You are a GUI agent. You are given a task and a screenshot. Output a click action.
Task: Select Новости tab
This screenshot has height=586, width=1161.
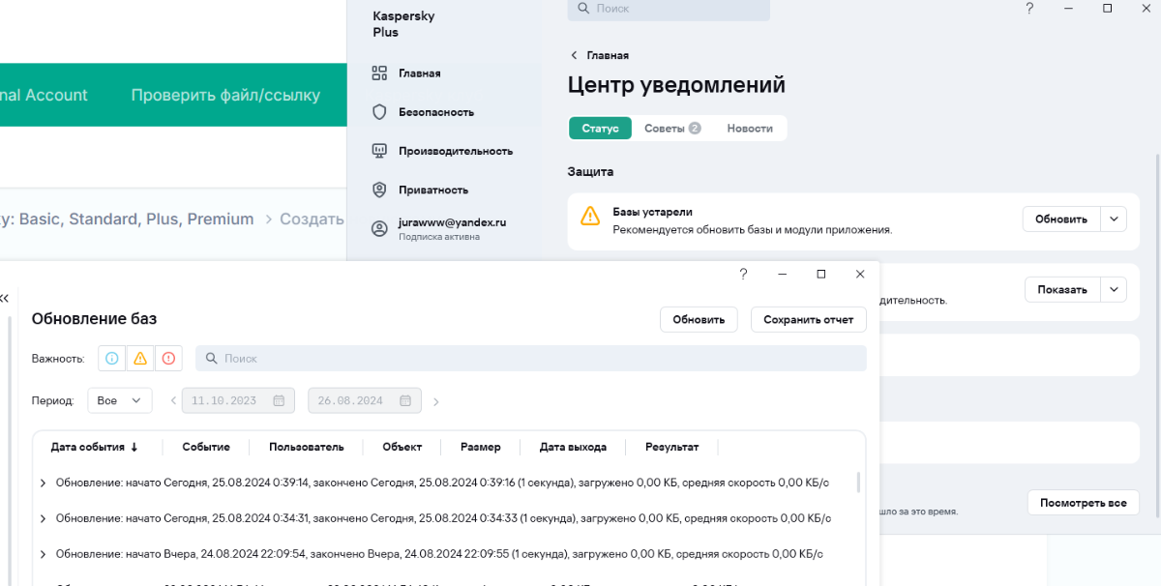pyautogui.click(x=750, y=129)
